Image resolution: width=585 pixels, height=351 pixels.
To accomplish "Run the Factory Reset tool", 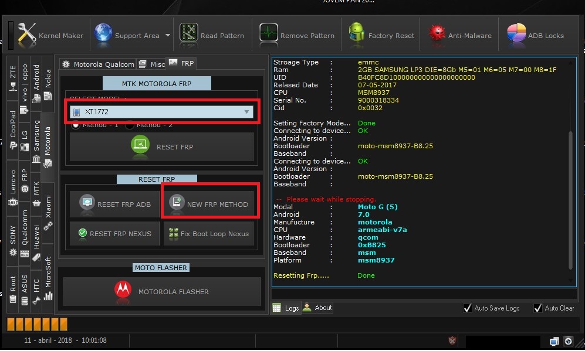I will pos(381,35).
